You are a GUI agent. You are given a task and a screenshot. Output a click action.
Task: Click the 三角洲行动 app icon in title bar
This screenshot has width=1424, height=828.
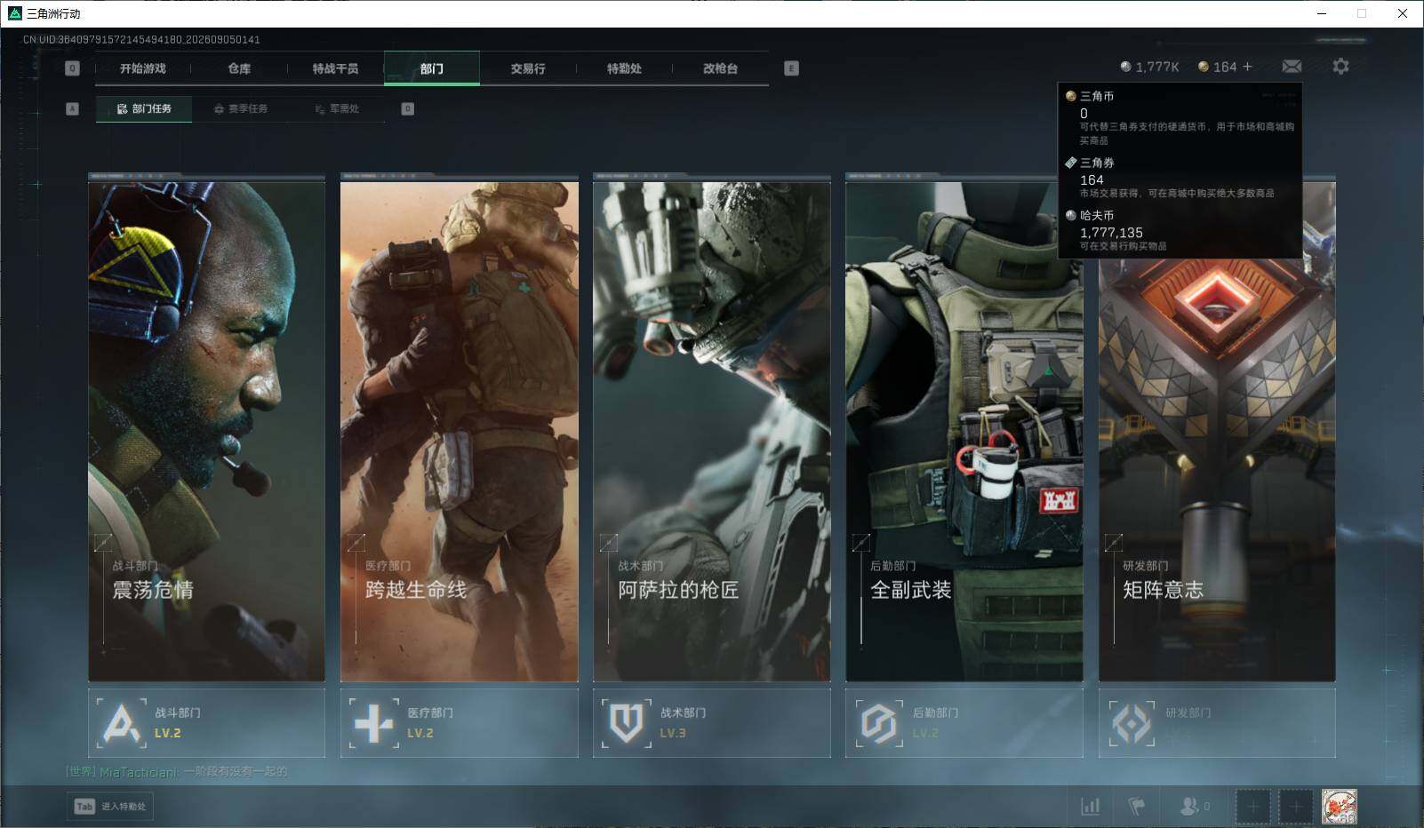[x=14, y=13]
